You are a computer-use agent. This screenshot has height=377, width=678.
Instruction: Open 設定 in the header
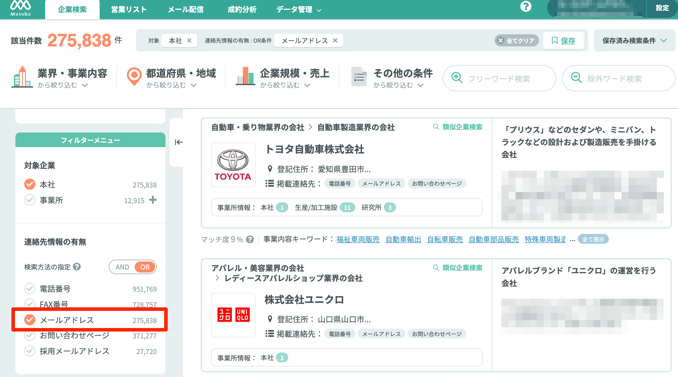[x=662, y=8]
